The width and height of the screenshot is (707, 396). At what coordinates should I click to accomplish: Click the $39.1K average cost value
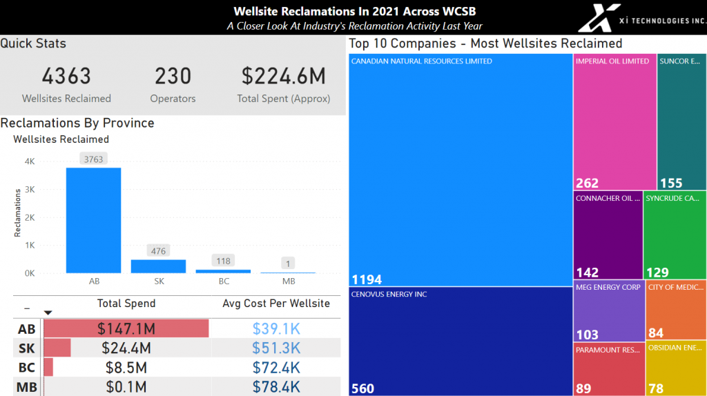(x=276, y=329)
